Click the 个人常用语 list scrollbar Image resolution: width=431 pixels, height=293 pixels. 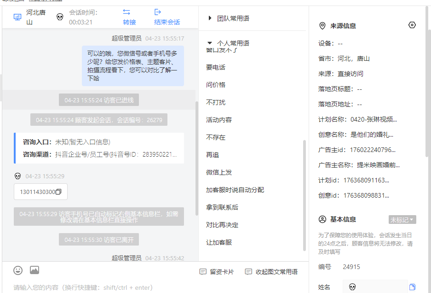point(305,195)
